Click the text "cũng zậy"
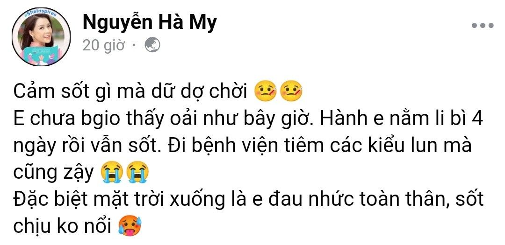Viewport: 505px width, 245px height. (x=53, y=174)
